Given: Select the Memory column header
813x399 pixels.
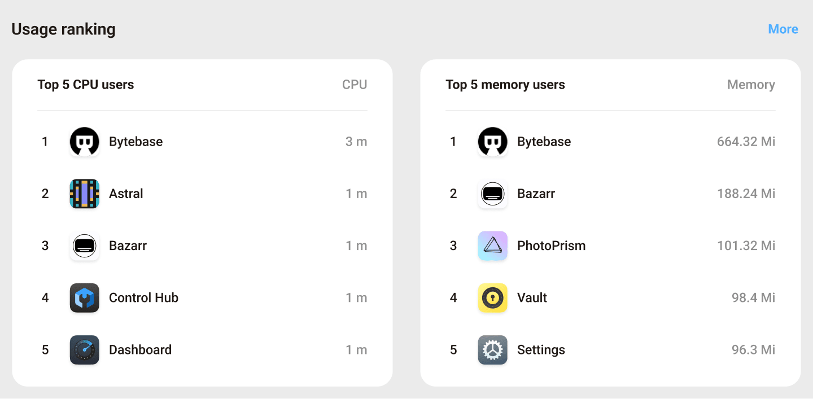Looking at the screenshot, I should click(x=751, y=84).
